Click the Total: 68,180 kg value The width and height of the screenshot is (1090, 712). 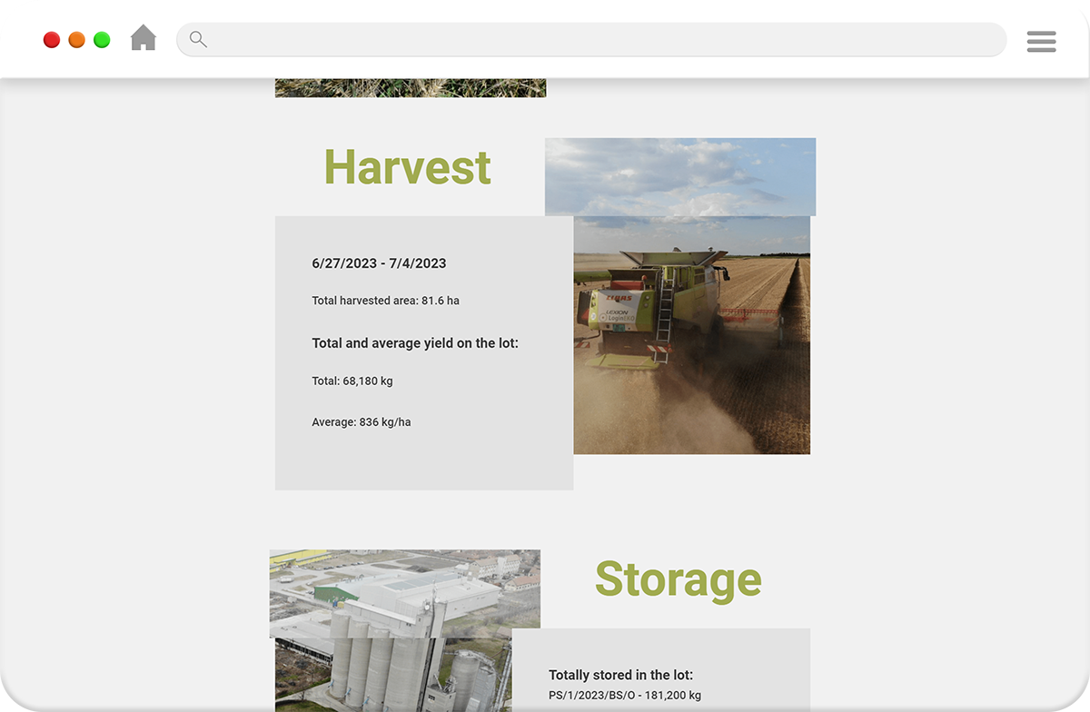click(352, 381)
